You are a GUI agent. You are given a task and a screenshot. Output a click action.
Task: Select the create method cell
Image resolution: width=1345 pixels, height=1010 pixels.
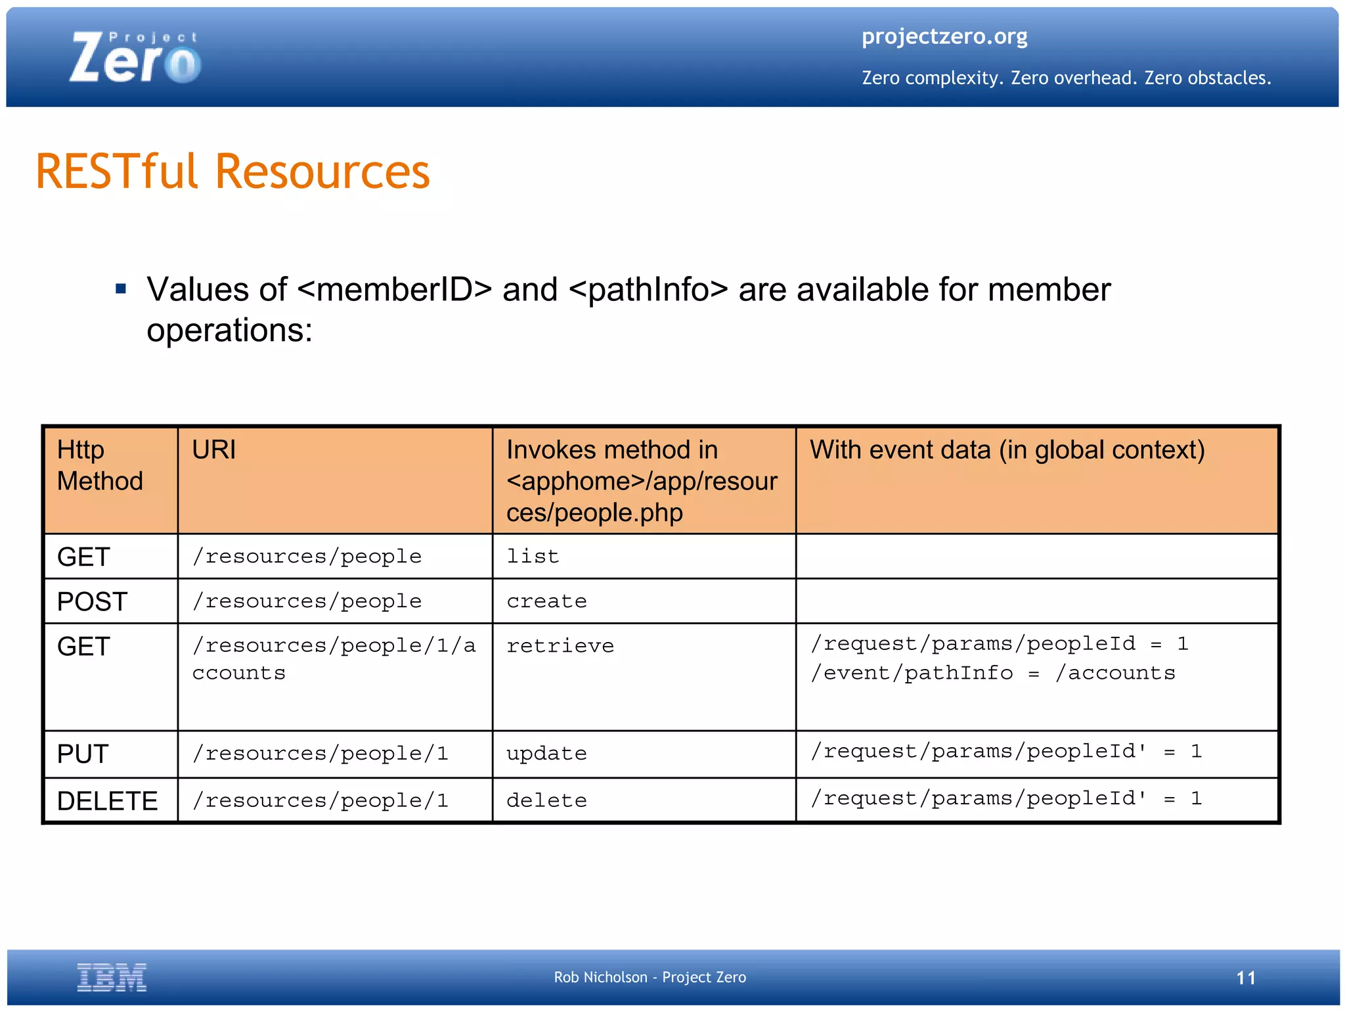(x=546, y=601)
